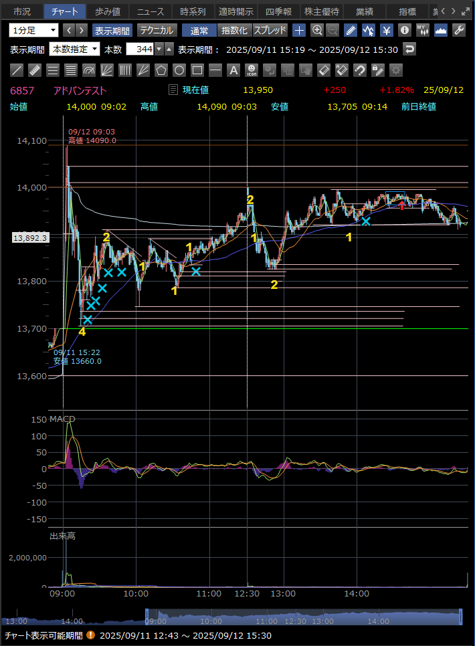The width and height of the screenshot is (475, 646).
Task: Zoom in with the magnifier plus
Action: [316, 30]
